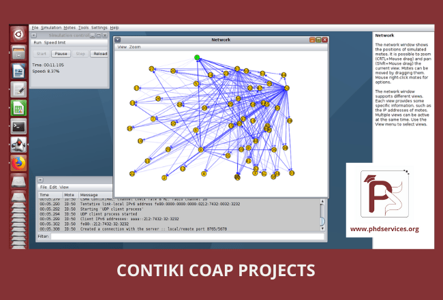Image resolution: width=443 pixels, height=300 pixels.
Task: Open the Network window's system menu icon
Action: coord(118,40)
